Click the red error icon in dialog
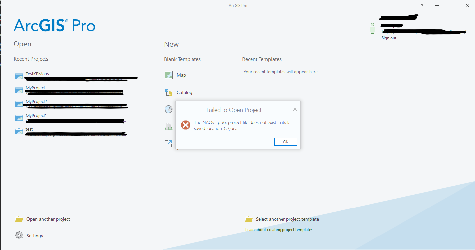This screenshot has width=475, height=250. [186, 125]
